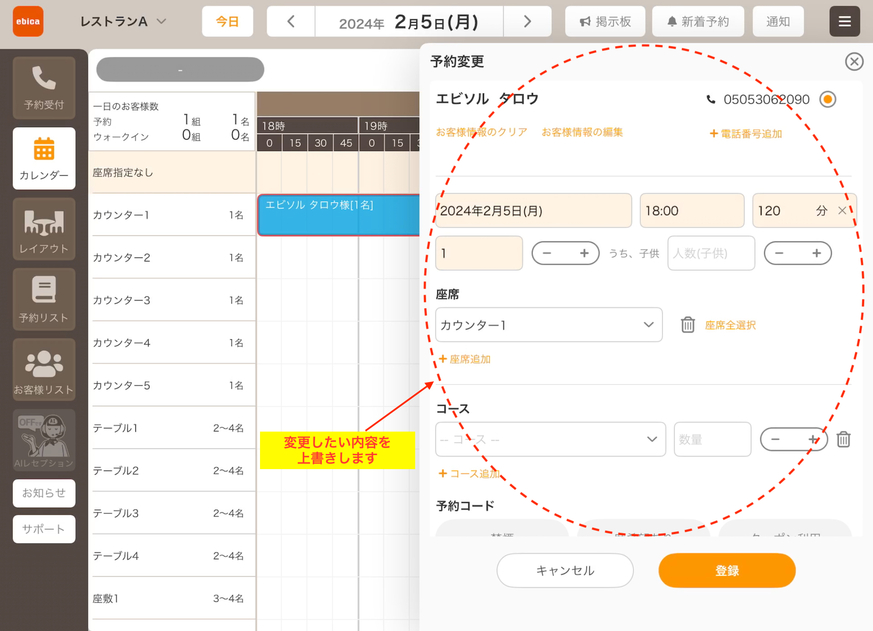Open 新着予約 new reservations

pyautogui.click(x=698, y=21)
